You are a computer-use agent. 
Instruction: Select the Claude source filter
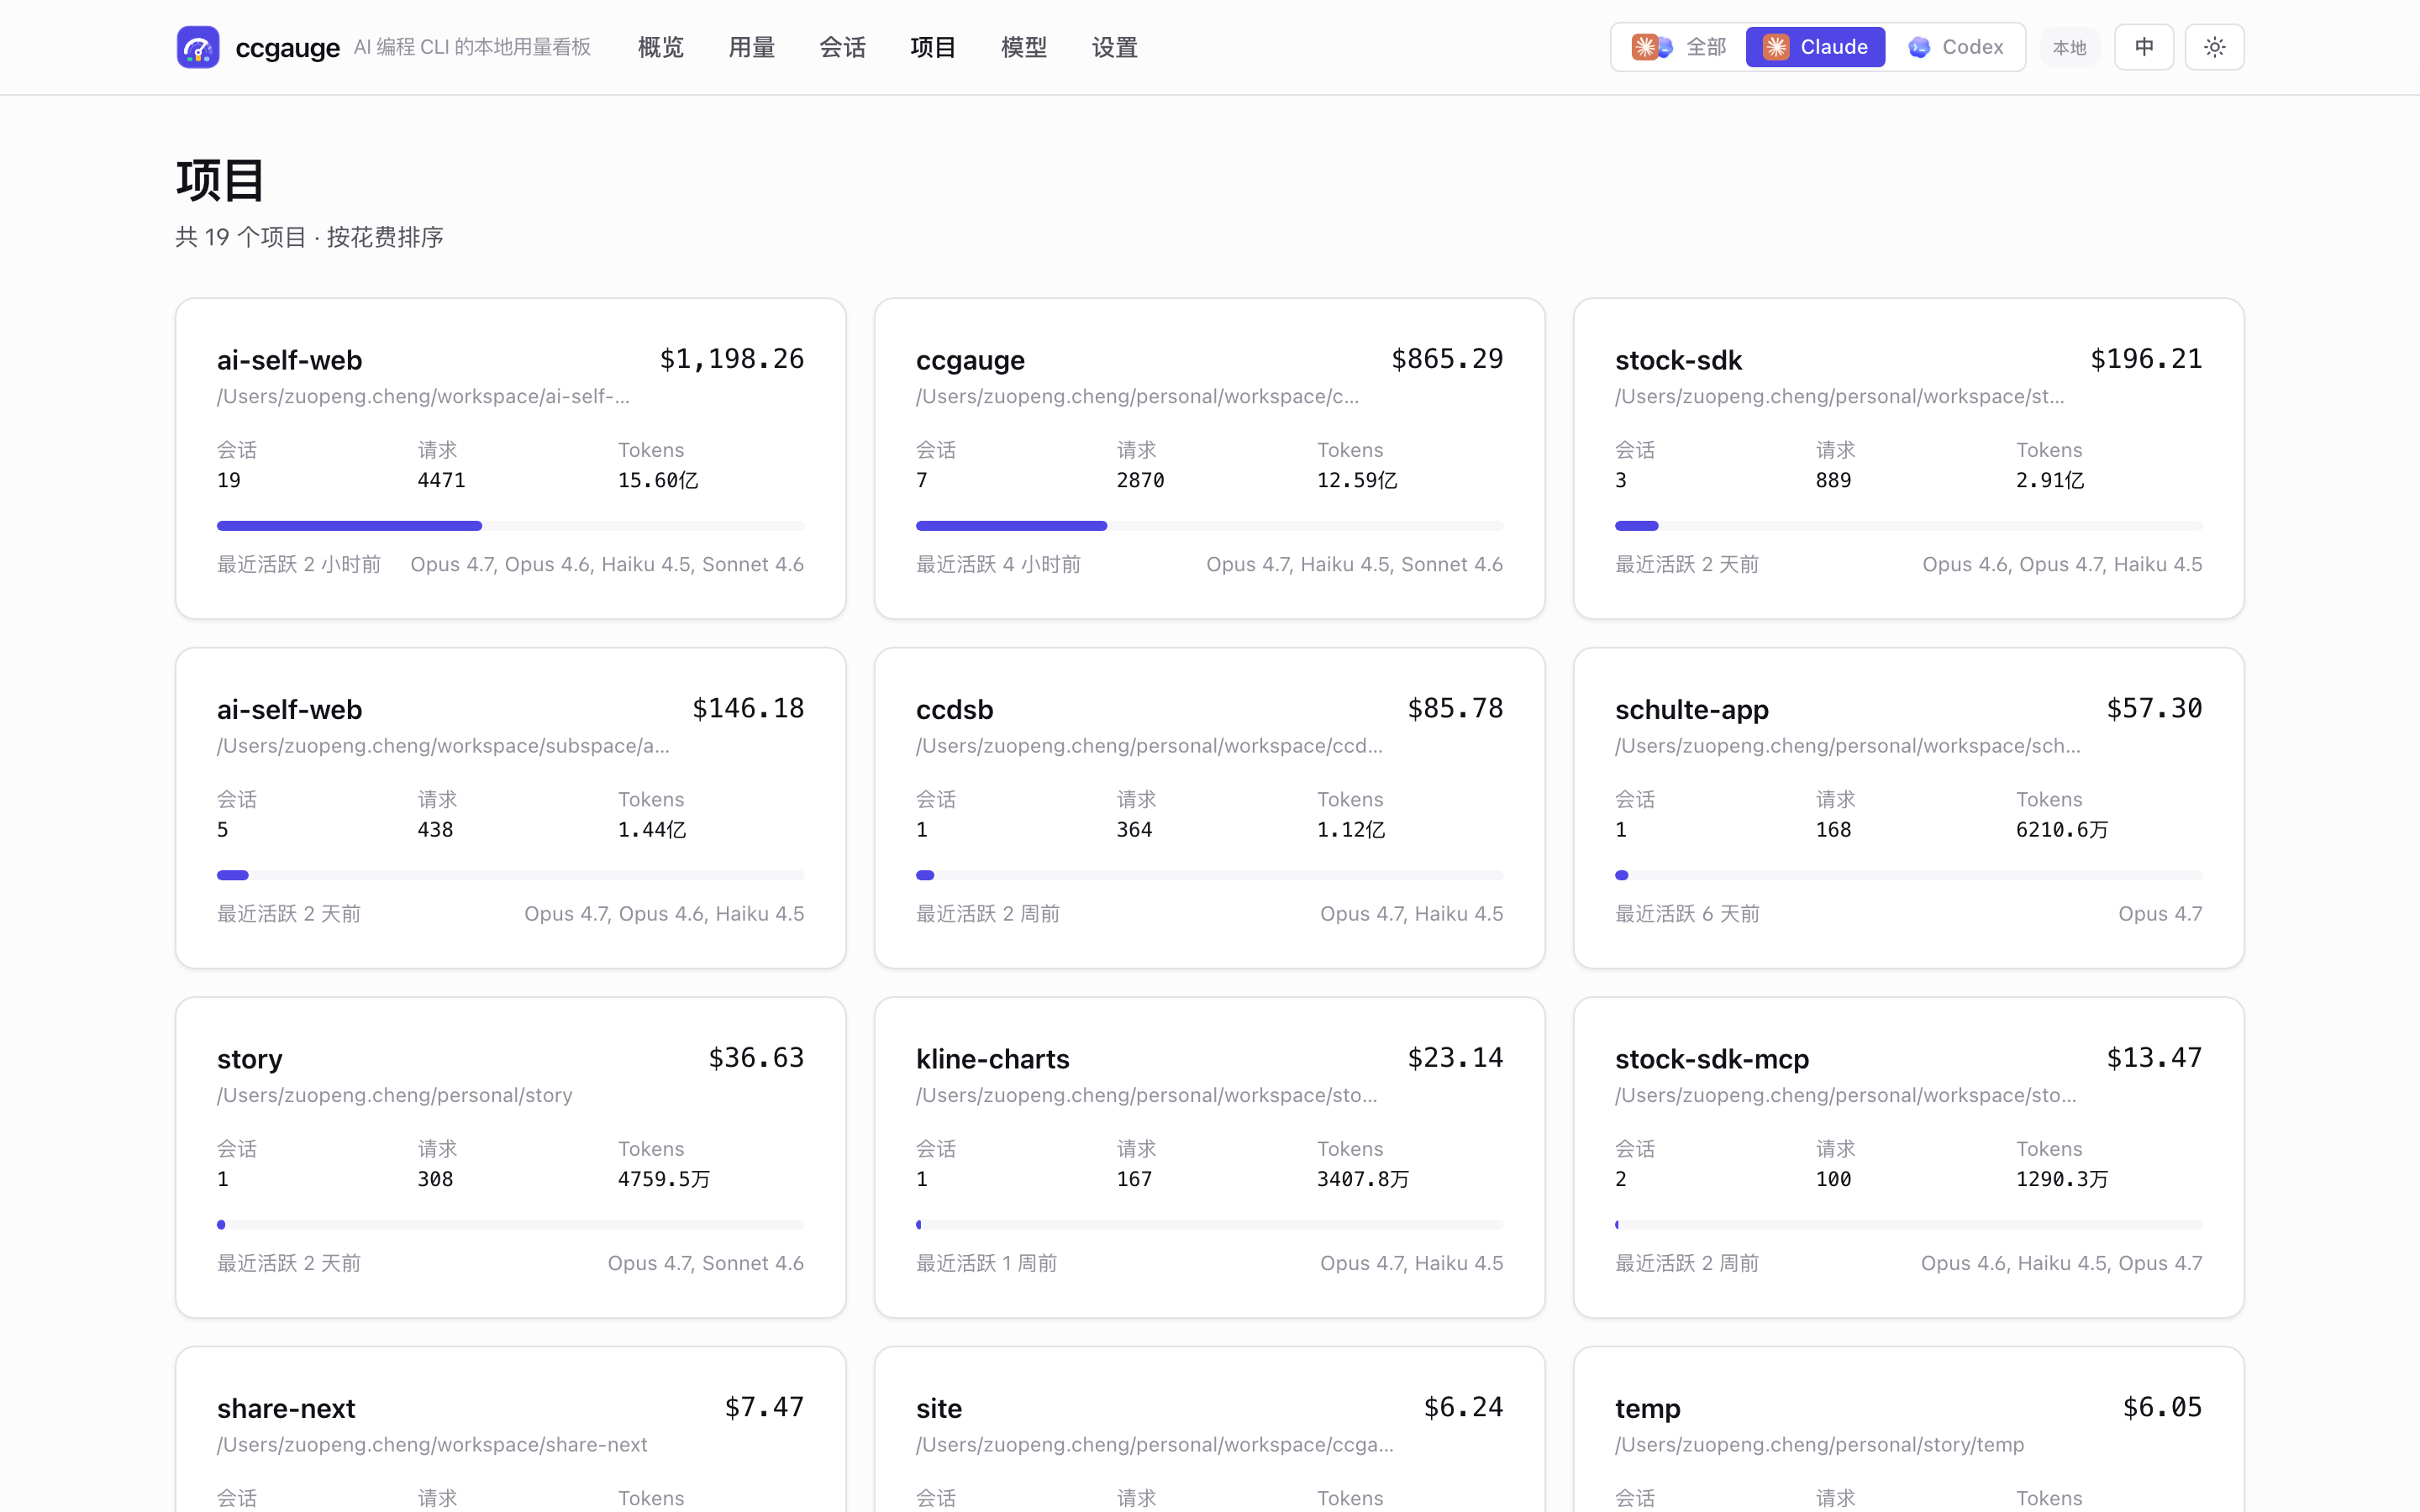point(1815,47)
